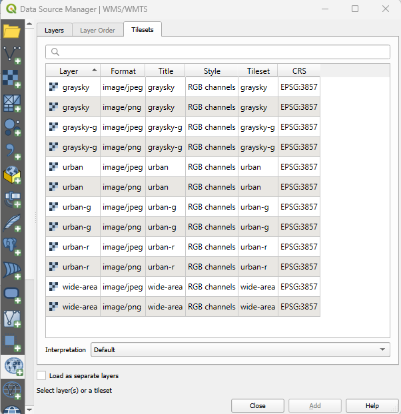Switch to the Layers tab
The width and height of the screenshot is (401, 414).
(x=54, y=30)
